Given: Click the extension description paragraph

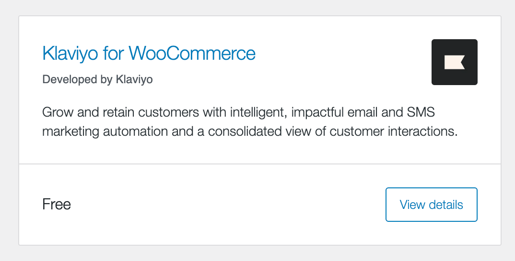Looking at the screenshot, I should point(249,122).
